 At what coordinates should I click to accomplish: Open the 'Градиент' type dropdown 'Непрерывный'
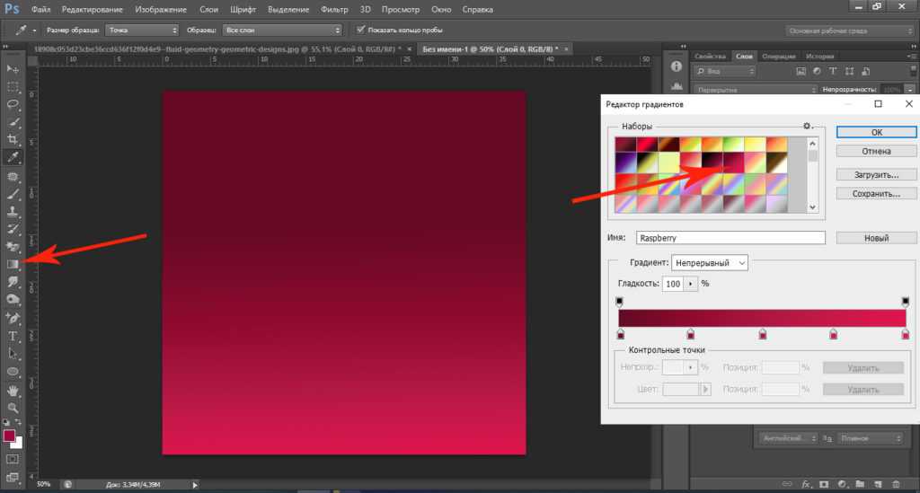pyautogui.click(x=710, y=263)
